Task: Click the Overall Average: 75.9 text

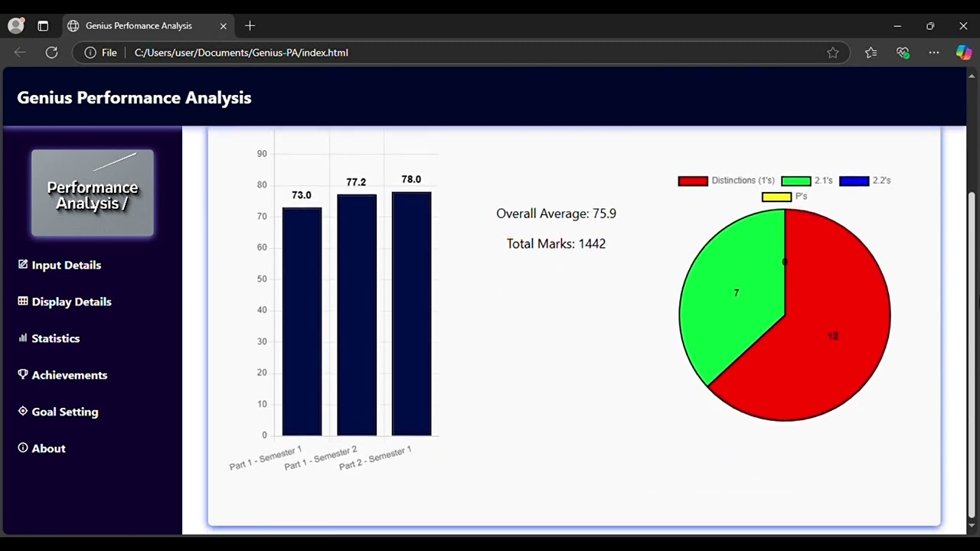Action: pos(556,214)
